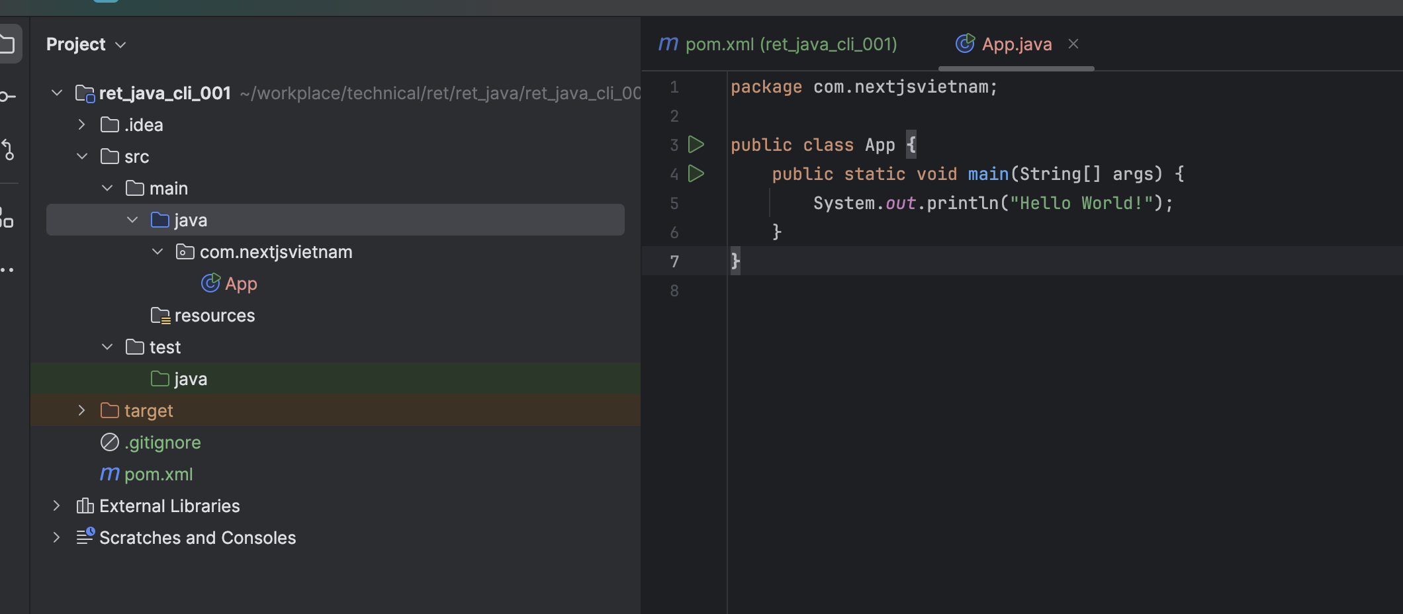1403x614 pixels.
Task: Expand the .idea folder
Action: (81, 124)
